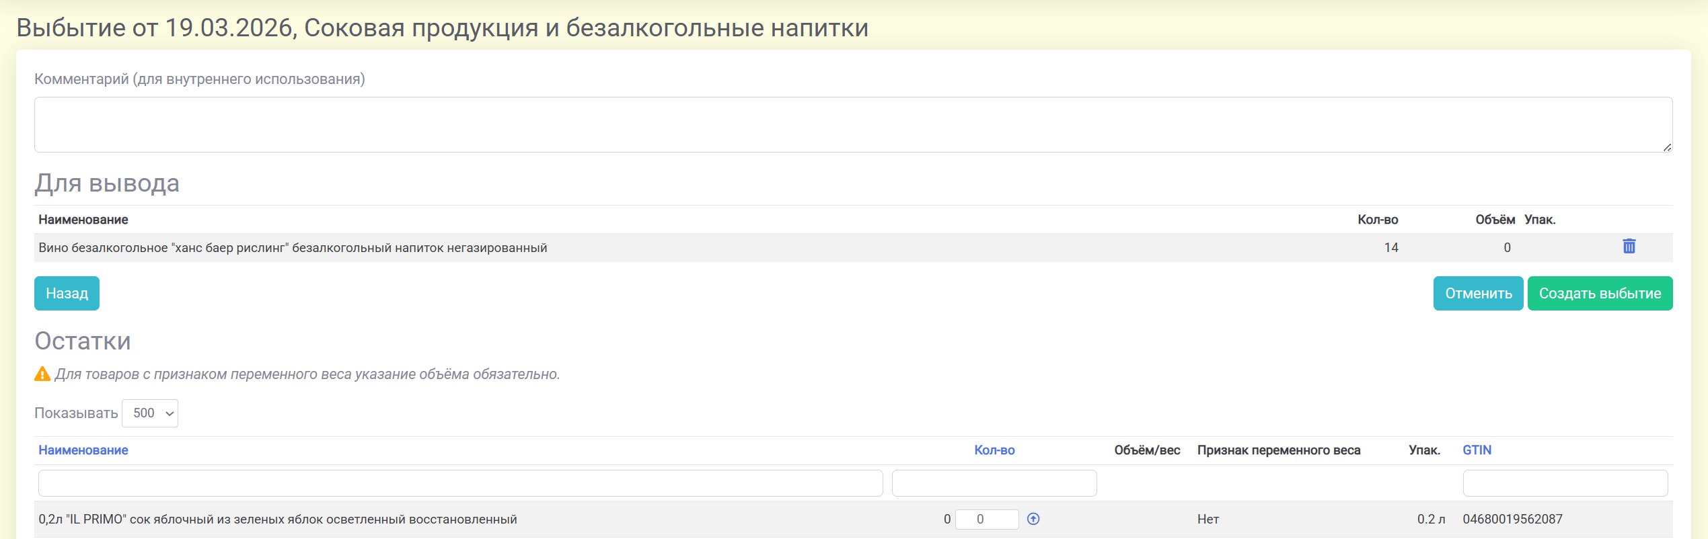Viewport: 1708px width, 539px height.
Task: Click the green Создать выбытие button
Action: [1599, 294]
